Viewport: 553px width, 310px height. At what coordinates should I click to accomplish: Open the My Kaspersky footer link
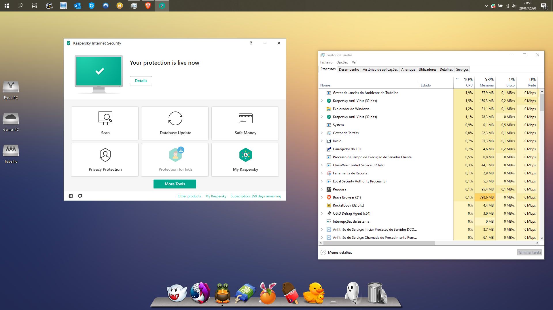click(x=216, y=196)
